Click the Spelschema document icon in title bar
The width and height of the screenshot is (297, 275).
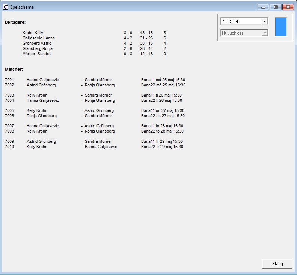[x=6, y=7]
